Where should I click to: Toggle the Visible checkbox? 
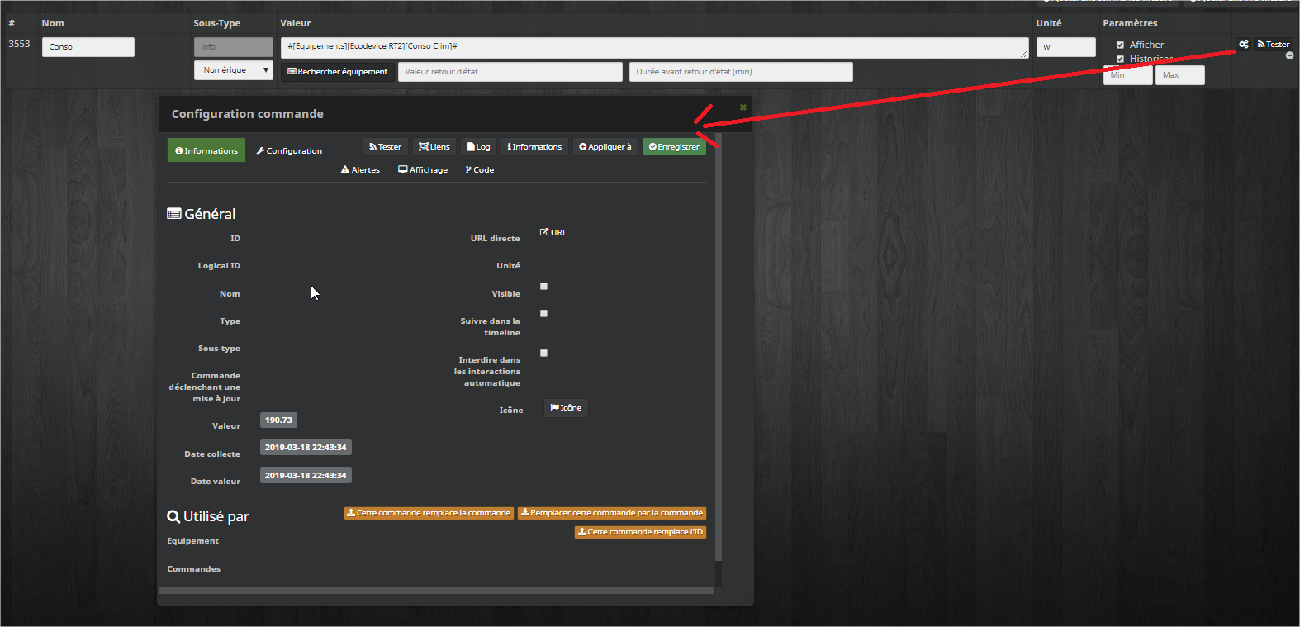pyautogui.click(x=543, y=287)
